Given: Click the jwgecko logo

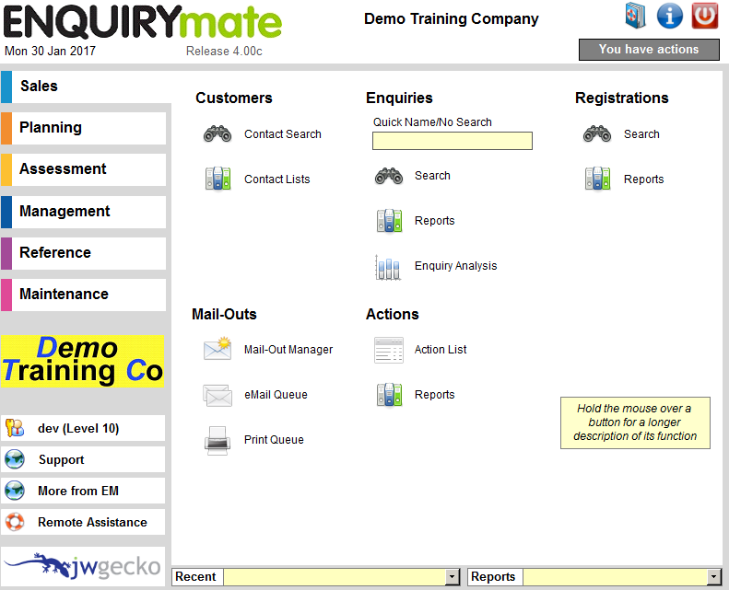Looking at the screenshot, I should pyautogui.click(x=83, y=566).
